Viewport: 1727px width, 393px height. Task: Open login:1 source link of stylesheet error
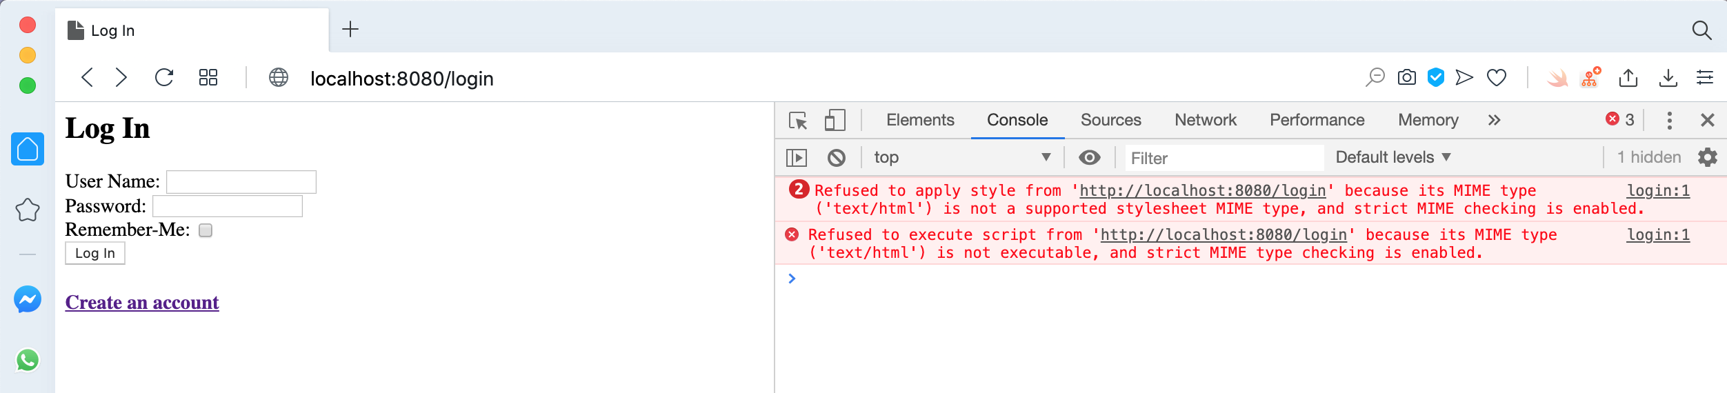(x=1658, y=190)
